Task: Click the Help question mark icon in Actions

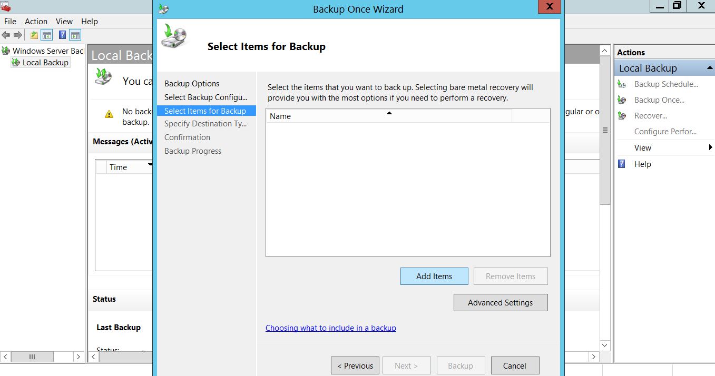Action: tap(622, 164)
